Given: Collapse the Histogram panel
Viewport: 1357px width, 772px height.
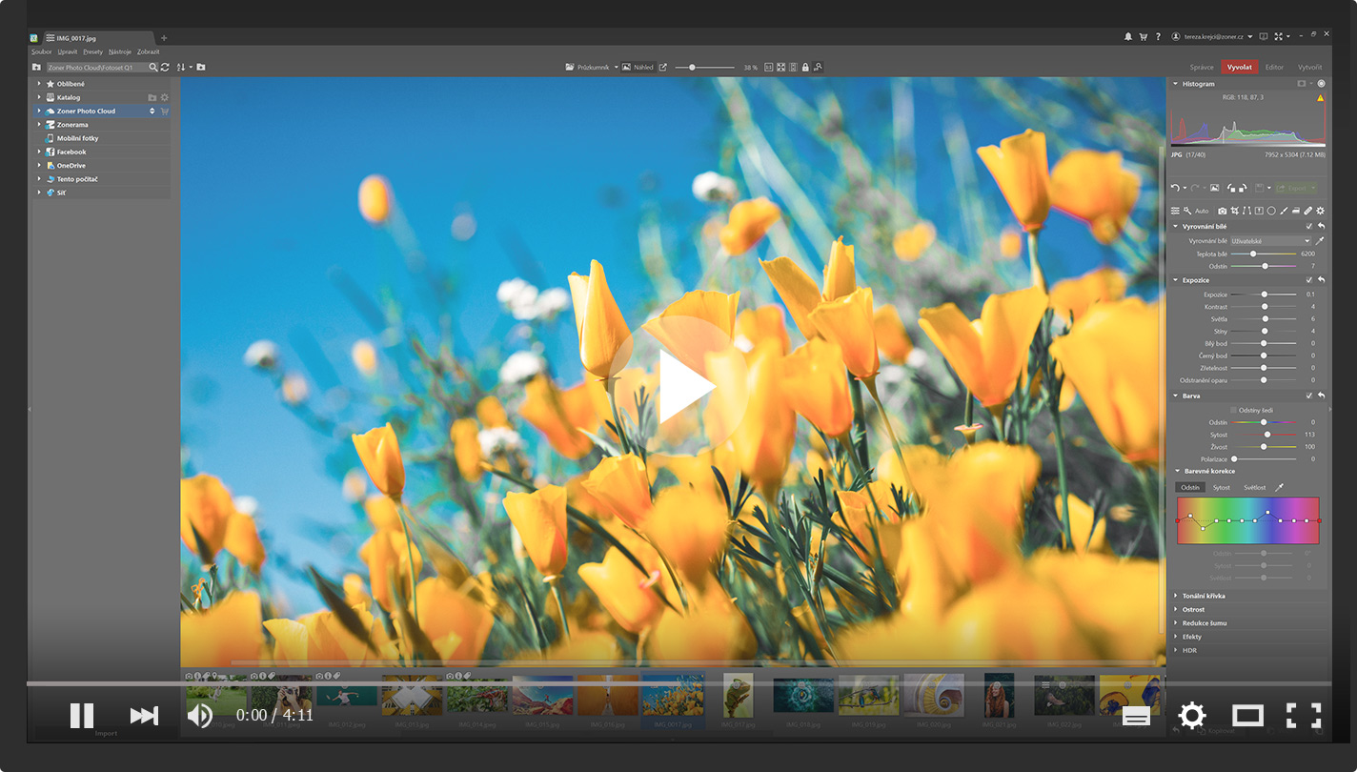Looking at the screenshot, I should point(1176,84).
